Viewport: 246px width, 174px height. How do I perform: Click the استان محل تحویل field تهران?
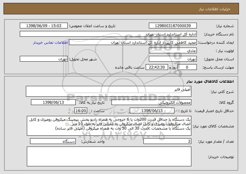point(173,59)
